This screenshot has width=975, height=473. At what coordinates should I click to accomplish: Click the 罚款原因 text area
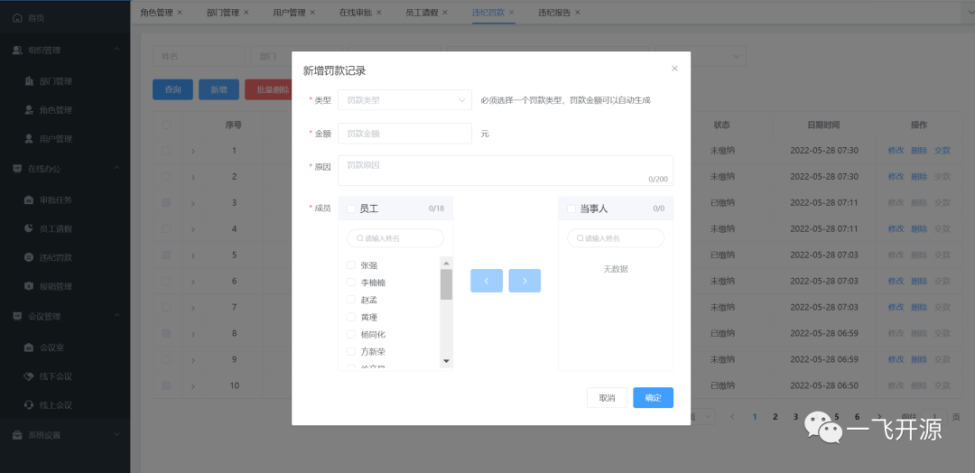click(x=506, y=171)
